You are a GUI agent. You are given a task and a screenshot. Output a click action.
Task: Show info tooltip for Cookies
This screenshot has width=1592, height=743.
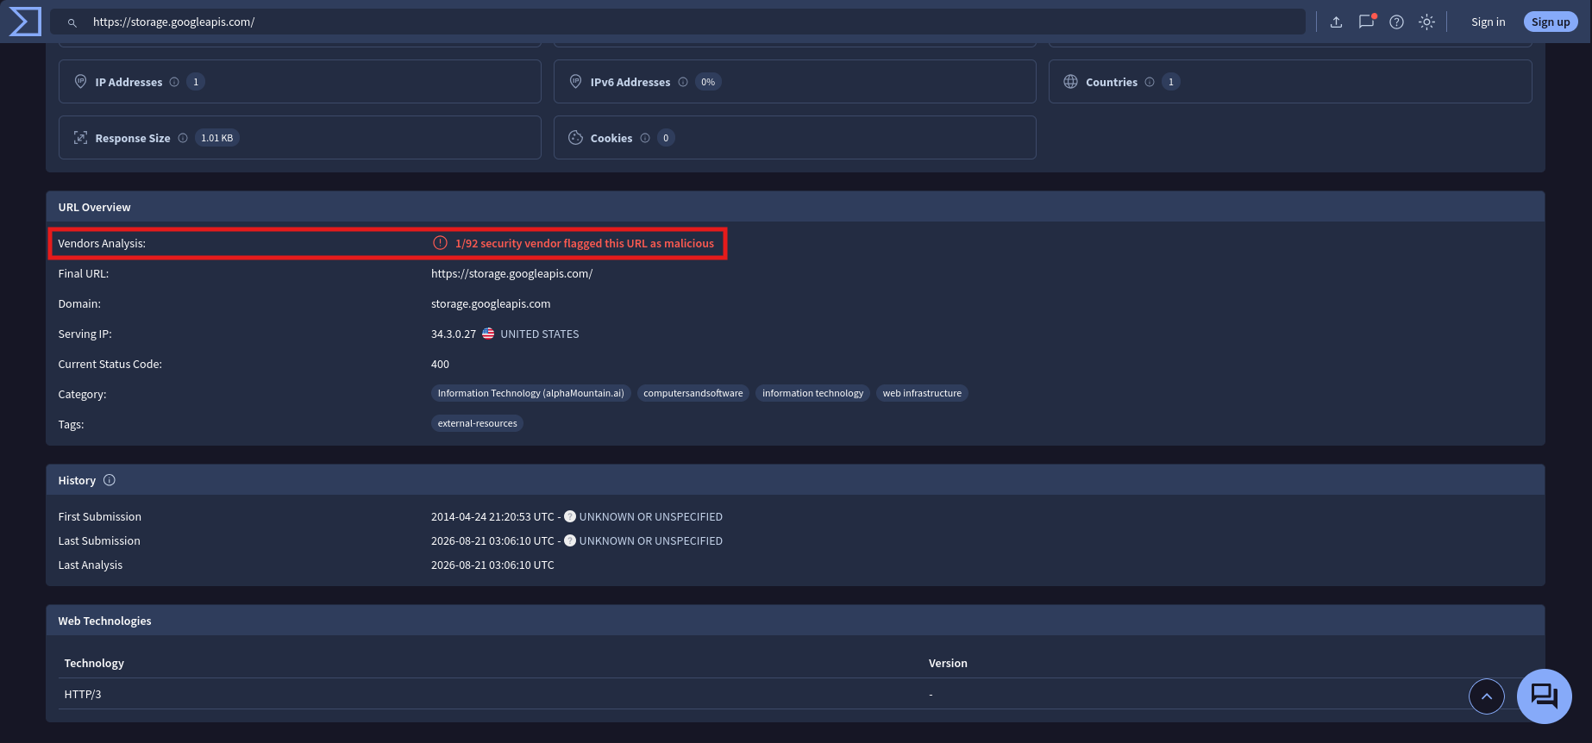pos(645,138)
